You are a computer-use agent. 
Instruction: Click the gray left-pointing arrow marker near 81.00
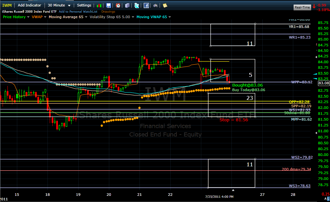(x=316, y=133)
